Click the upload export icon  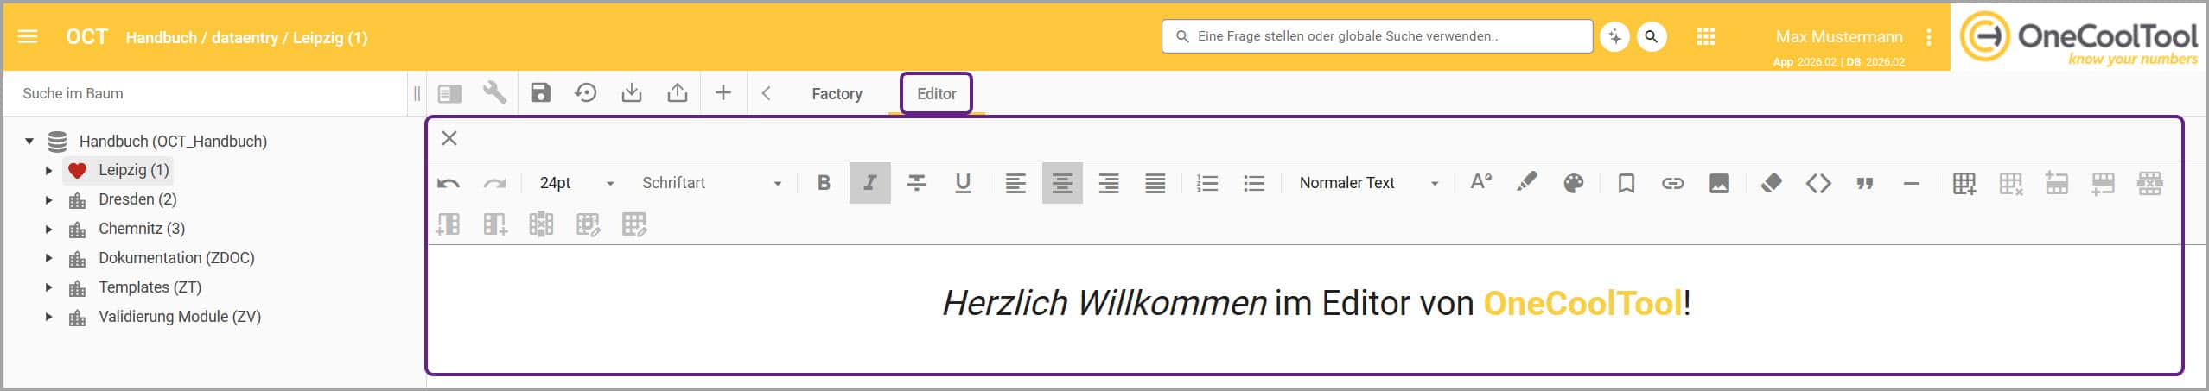click(x=678, y=93)
